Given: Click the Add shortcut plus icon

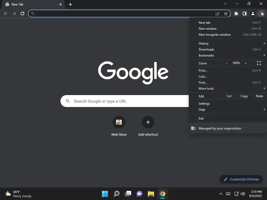Looking at the screenshot, I should [148, 122].
